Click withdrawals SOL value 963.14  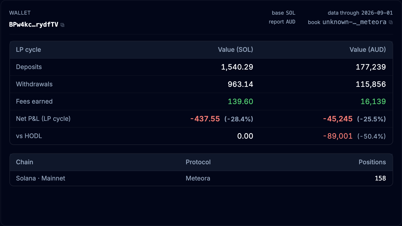coord(240,84)
